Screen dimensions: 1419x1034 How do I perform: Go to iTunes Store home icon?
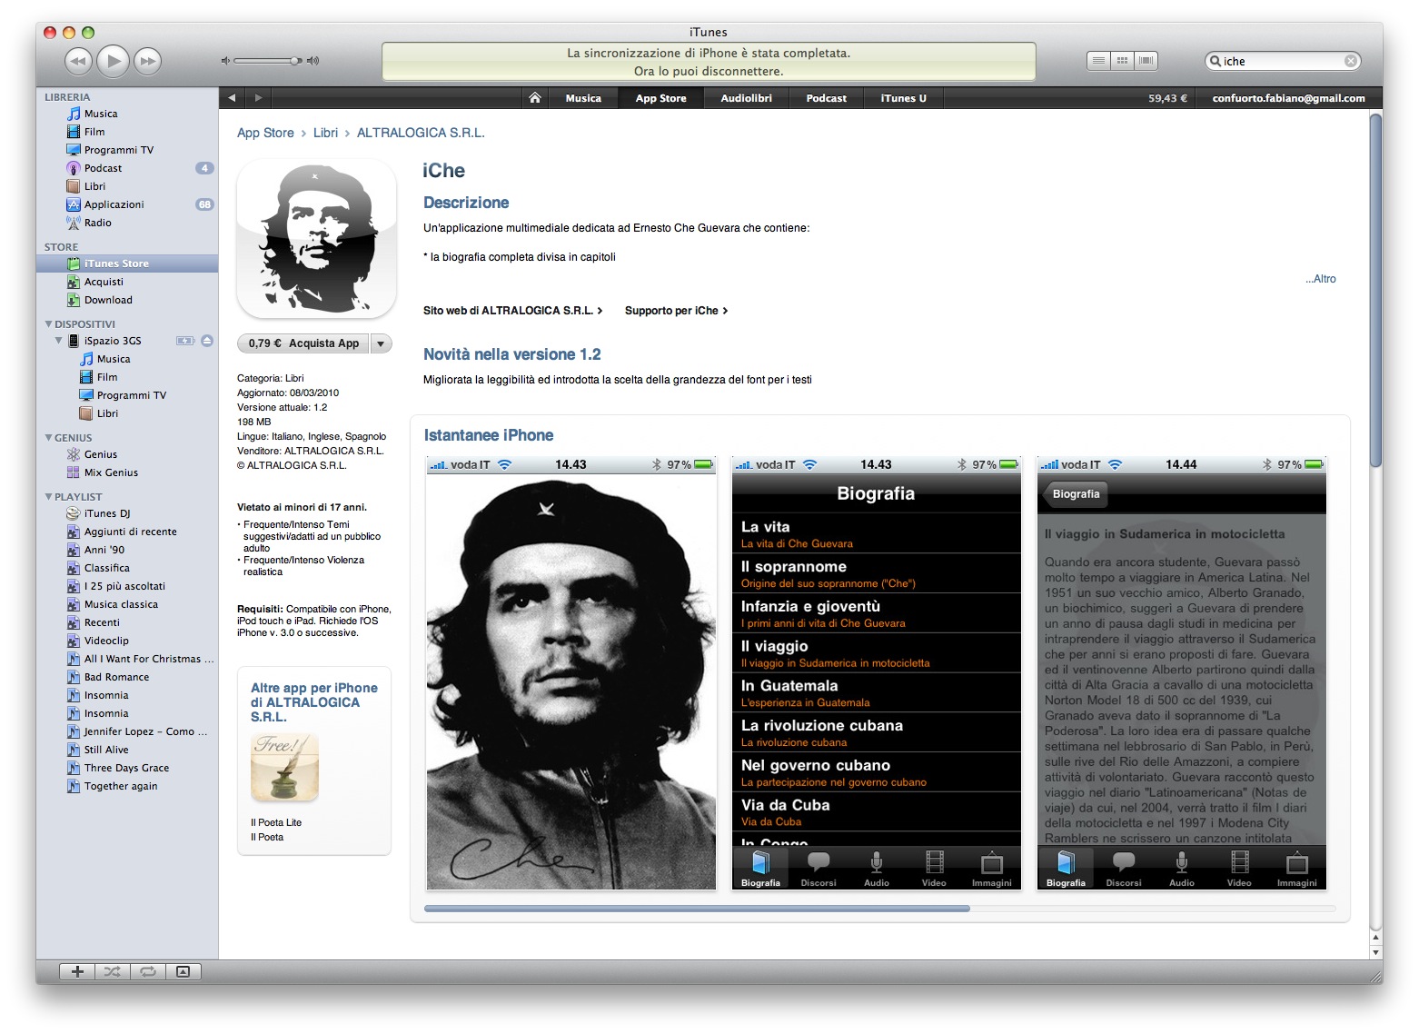[x=535, y=98]
